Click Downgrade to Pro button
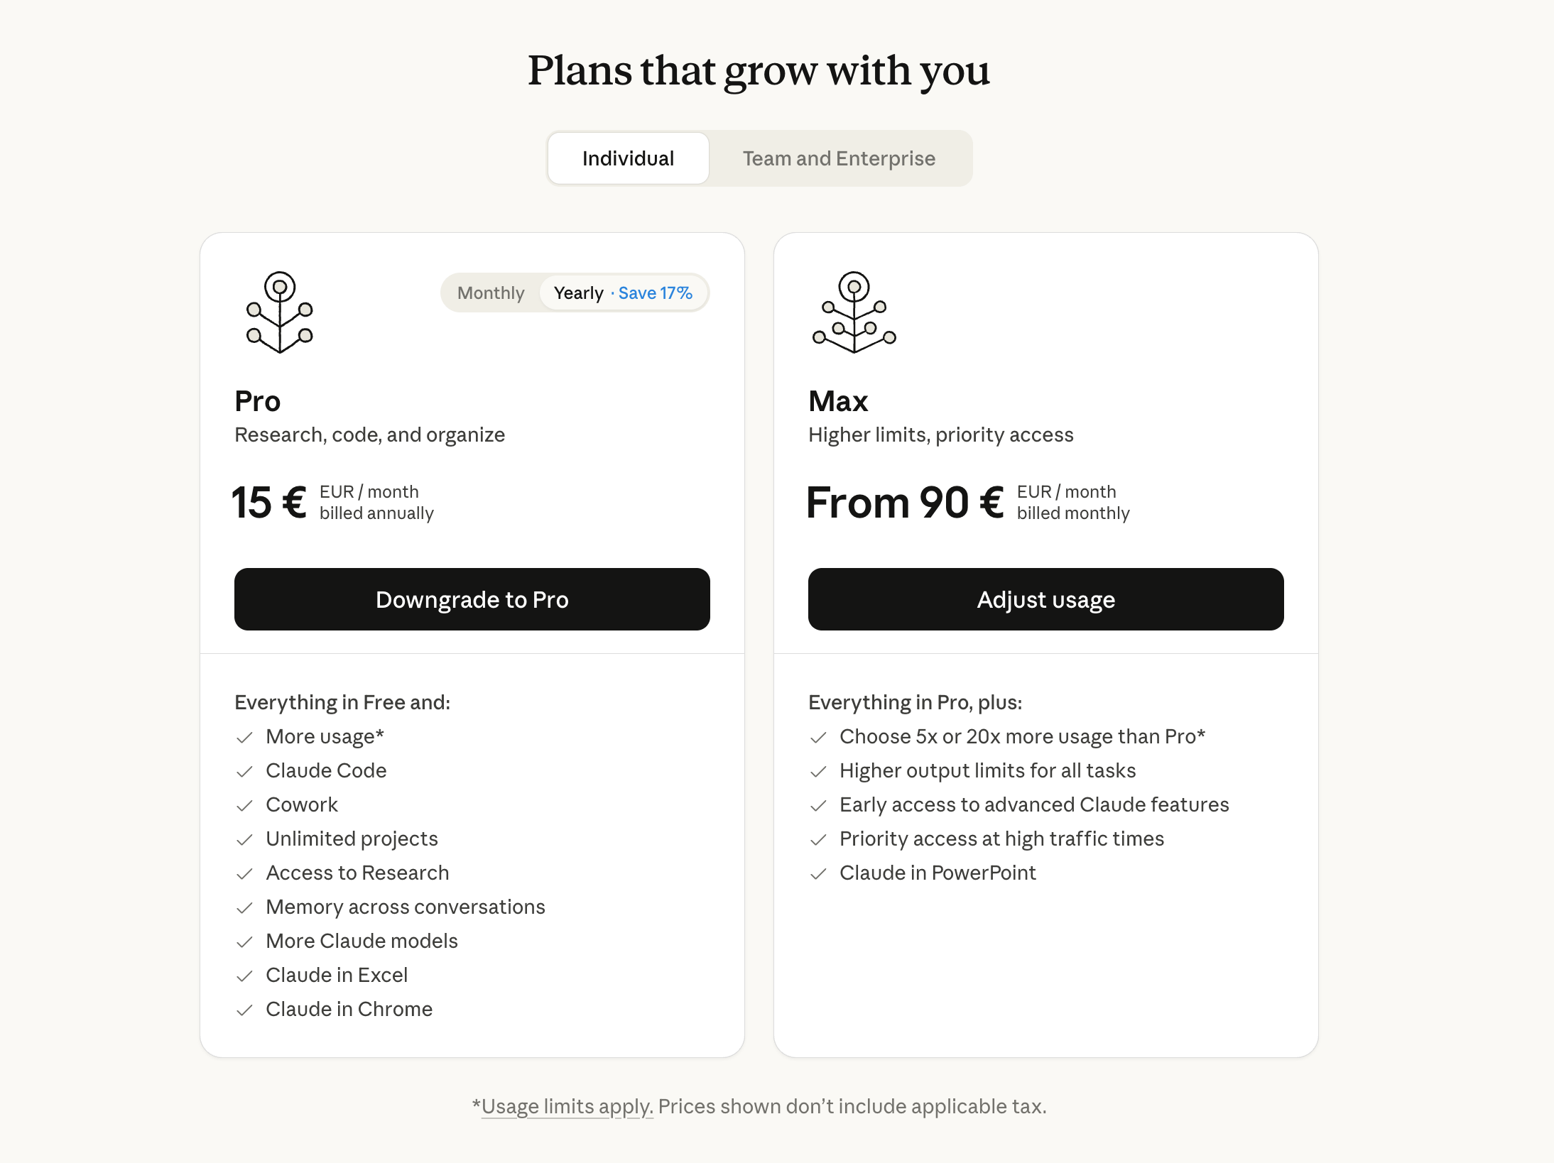The image size is (1554, 1163). 472,599
